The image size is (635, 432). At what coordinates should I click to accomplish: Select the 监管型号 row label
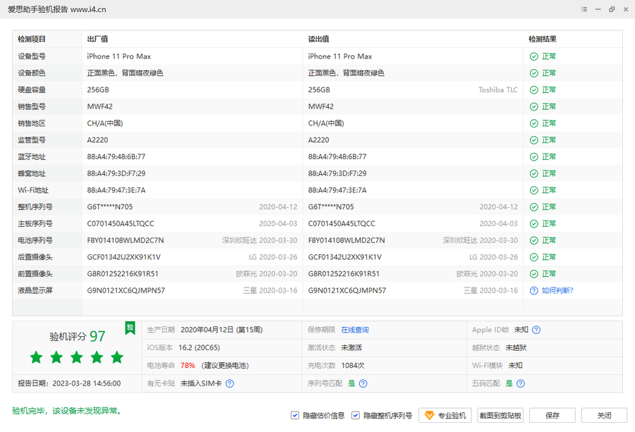tap(32, 140)
